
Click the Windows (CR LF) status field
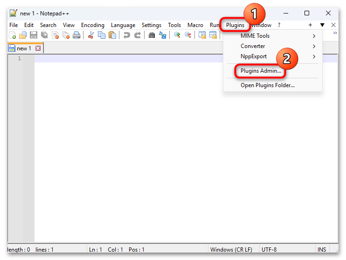[231, 250]
